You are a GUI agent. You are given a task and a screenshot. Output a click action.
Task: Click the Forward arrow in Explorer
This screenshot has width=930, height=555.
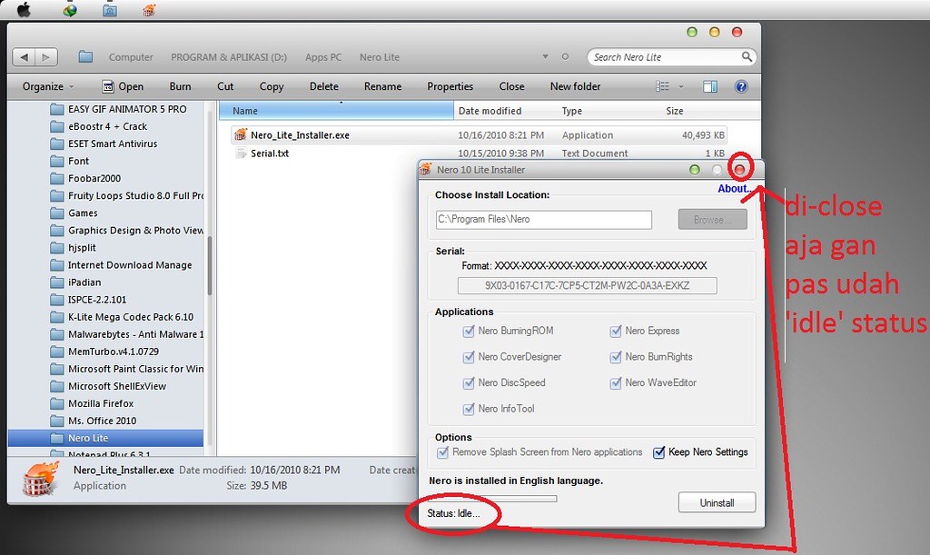click(46, 57)
